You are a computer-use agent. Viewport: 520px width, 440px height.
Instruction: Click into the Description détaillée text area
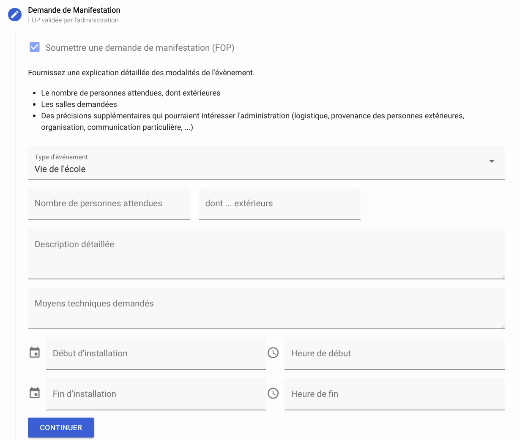click(266, 254)
